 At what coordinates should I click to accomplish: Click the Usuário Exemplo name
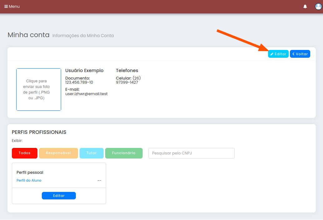[x=84, y=71]
